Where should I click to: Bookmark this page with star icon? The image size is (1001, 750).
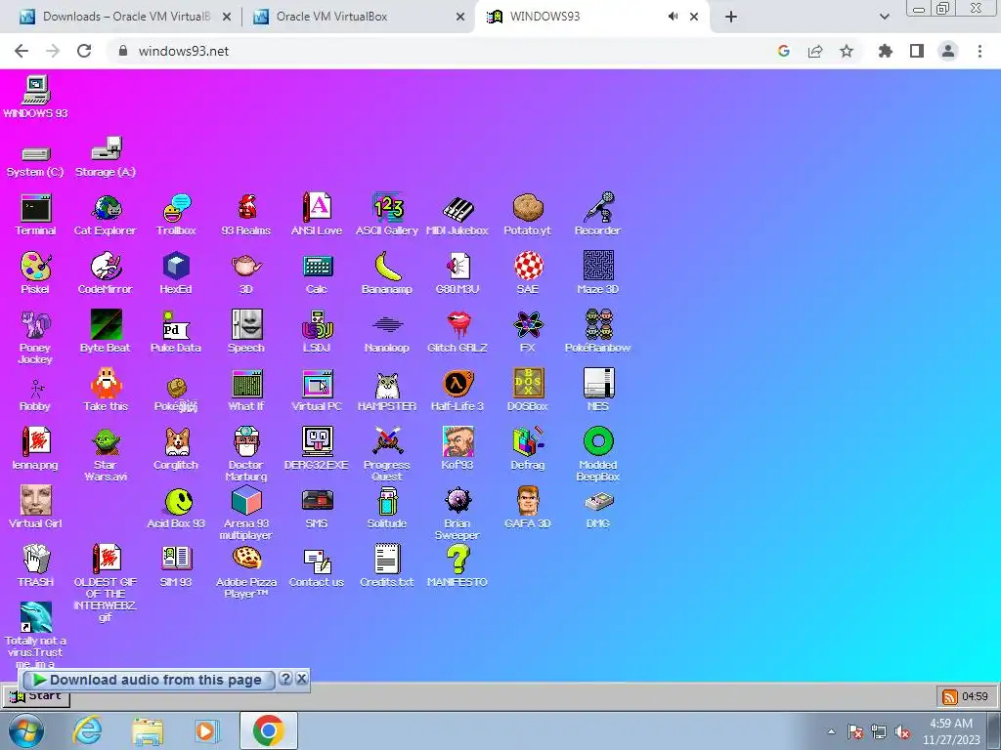tap(847, 51)
